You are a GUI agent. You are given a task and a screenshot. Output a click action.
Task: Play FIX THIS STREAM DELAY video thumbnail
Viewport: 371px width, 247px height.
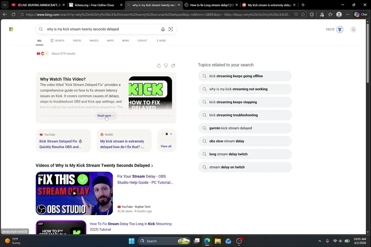[x=74, y=193]
